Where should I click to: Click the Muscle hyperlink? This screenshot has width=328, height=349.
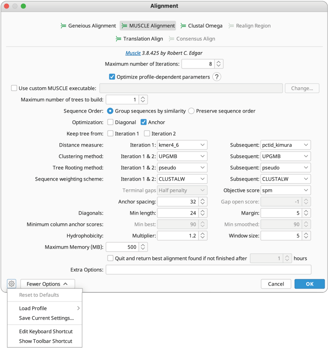click(133, 53)
